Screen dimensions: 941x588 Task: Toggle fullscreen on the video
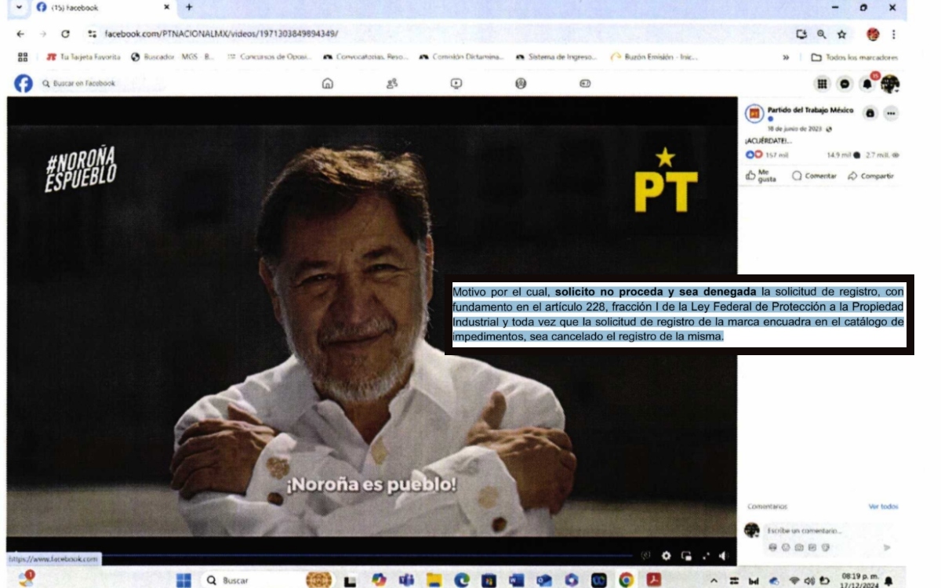click(704, 555)
